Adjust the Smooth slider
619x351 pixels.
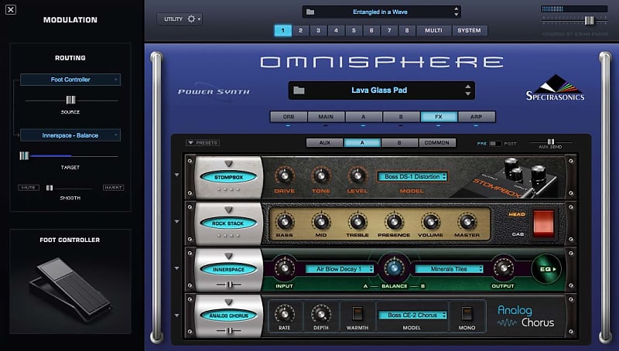point(50,188)
